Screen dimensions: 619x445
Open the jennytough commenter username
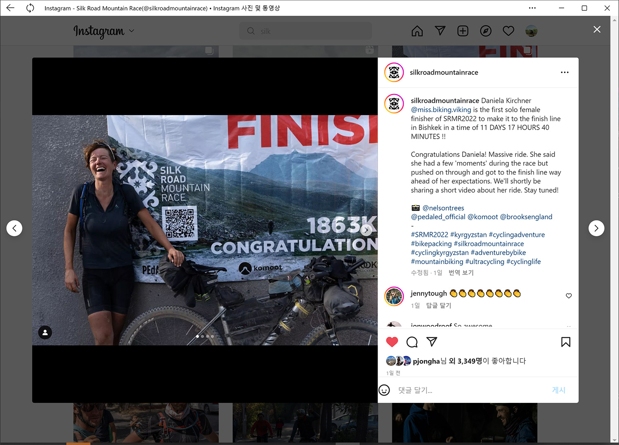(x=429, y=294)
